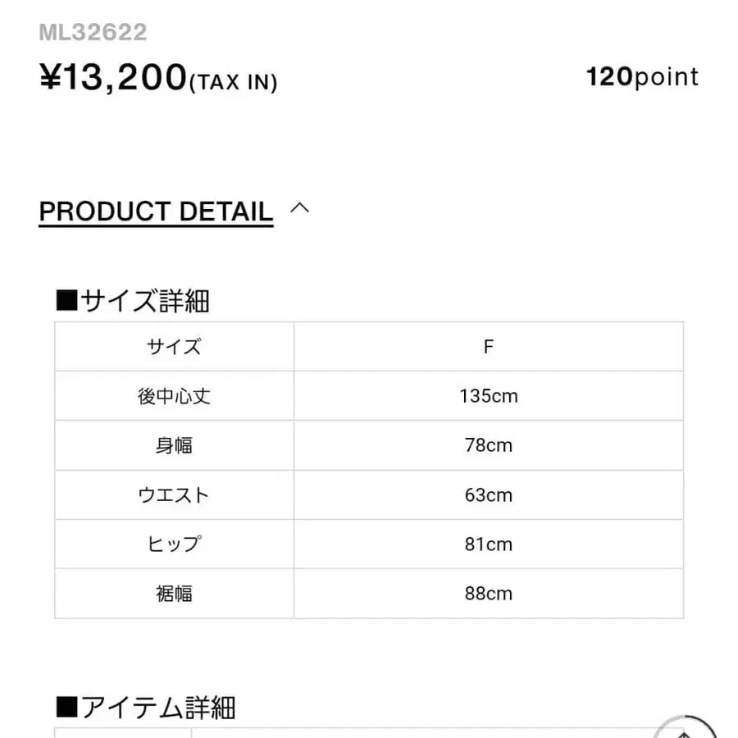
Task: Click the 裾幅 hem width label
Action: tap(172, 593)
